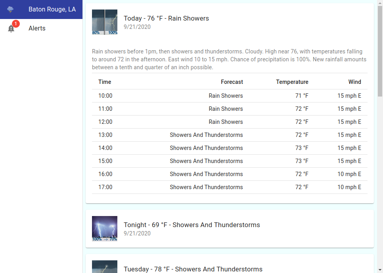Open the Alerts sidebar item

point(41,28)
